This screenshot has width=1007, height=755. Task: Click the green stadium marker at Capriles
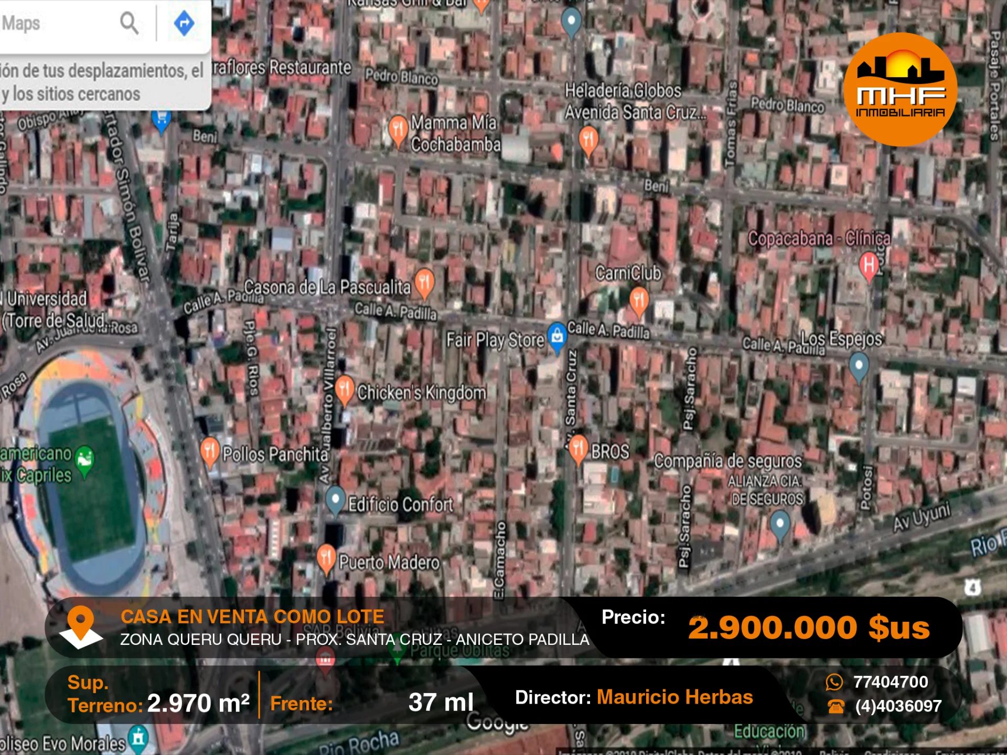tap(84, 460)
